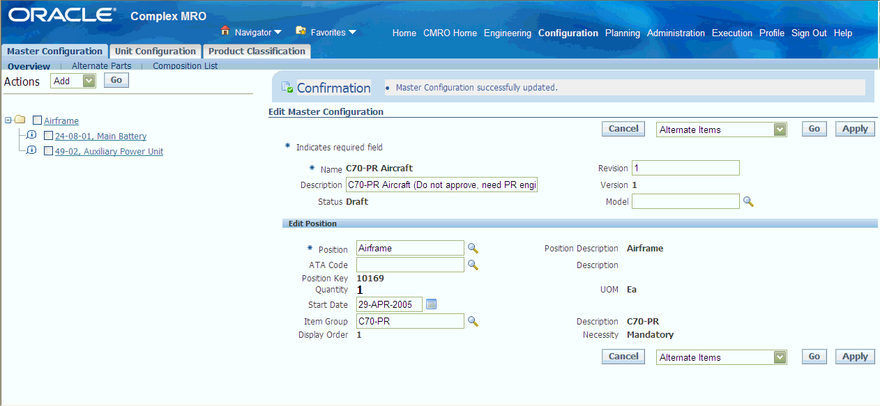Switch to the Unit Configuration tab
Screen dimensions: 880x406
point(155,52)
